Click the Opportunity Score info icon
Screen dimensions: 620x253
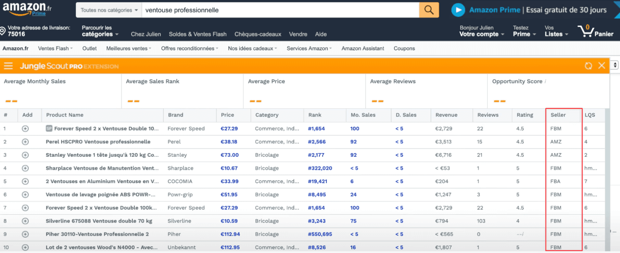point(545,81)
